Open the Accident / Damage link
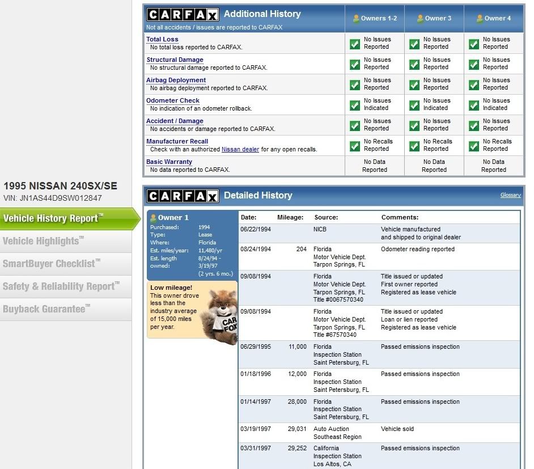This screenshot has width=534, height=469. (175, 121)
